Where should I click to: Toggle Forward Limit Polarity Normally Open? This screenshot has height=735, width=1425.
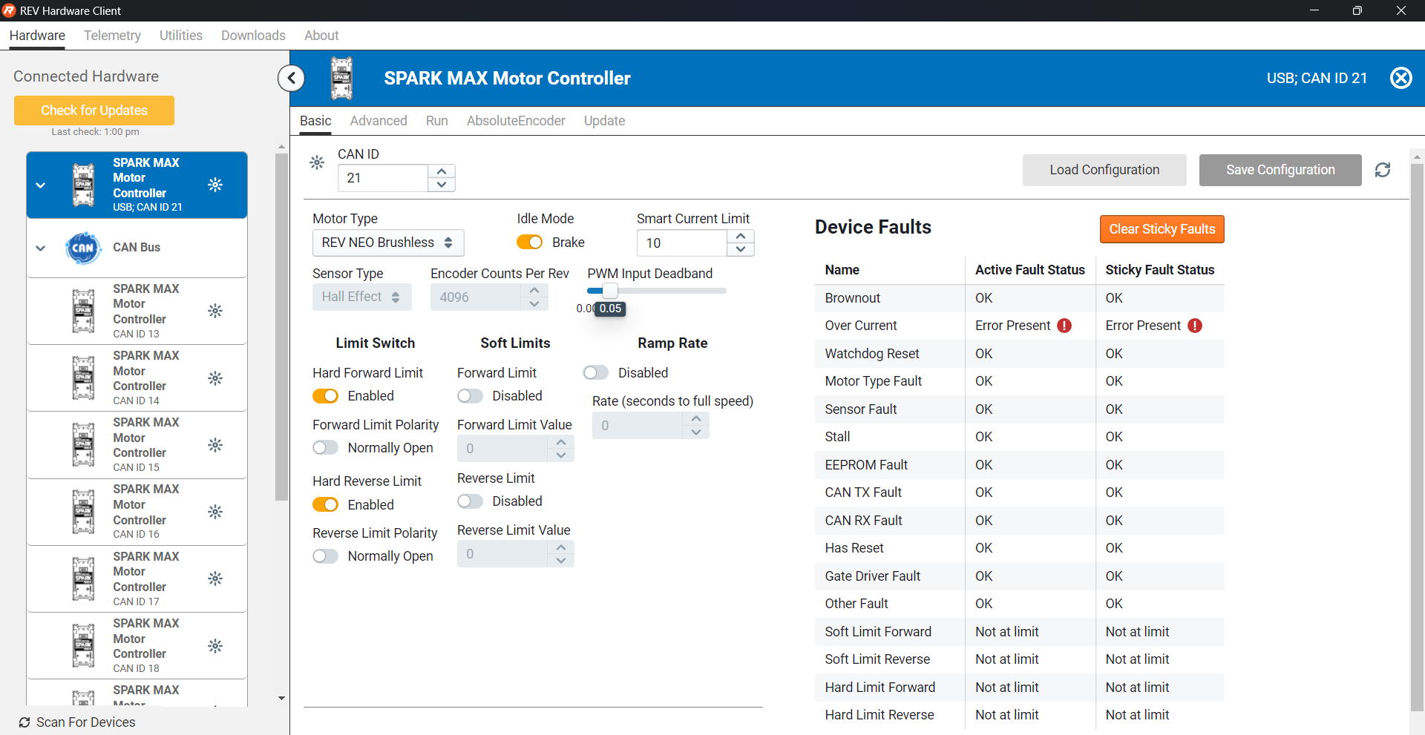pyautogui.click(x=325, y=448)
